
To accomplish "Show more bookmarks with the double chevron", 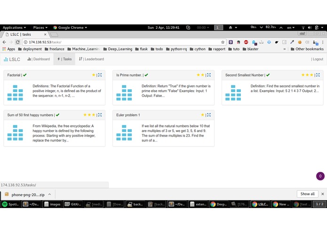I will pos(285,49).
